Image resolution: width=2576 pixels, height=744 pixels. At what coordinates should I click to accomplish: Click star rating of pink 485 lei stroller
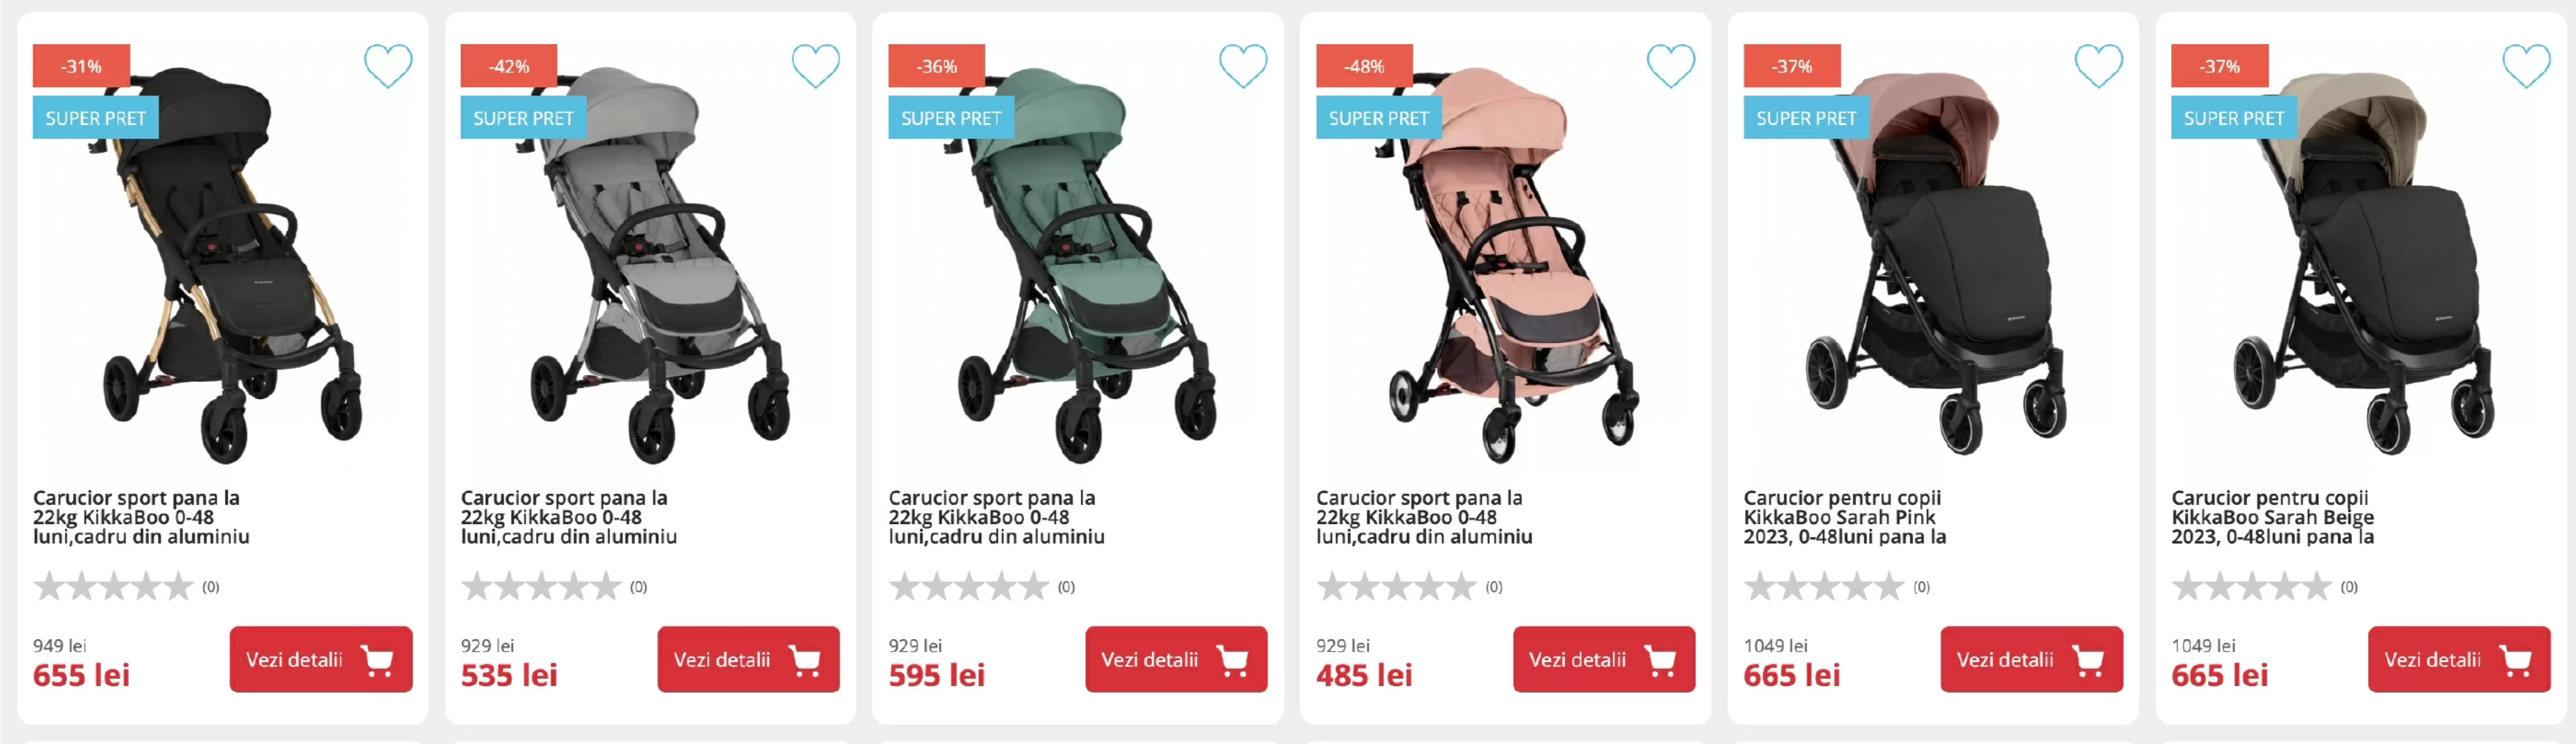pyautogui.click(x=1396, y=586)
